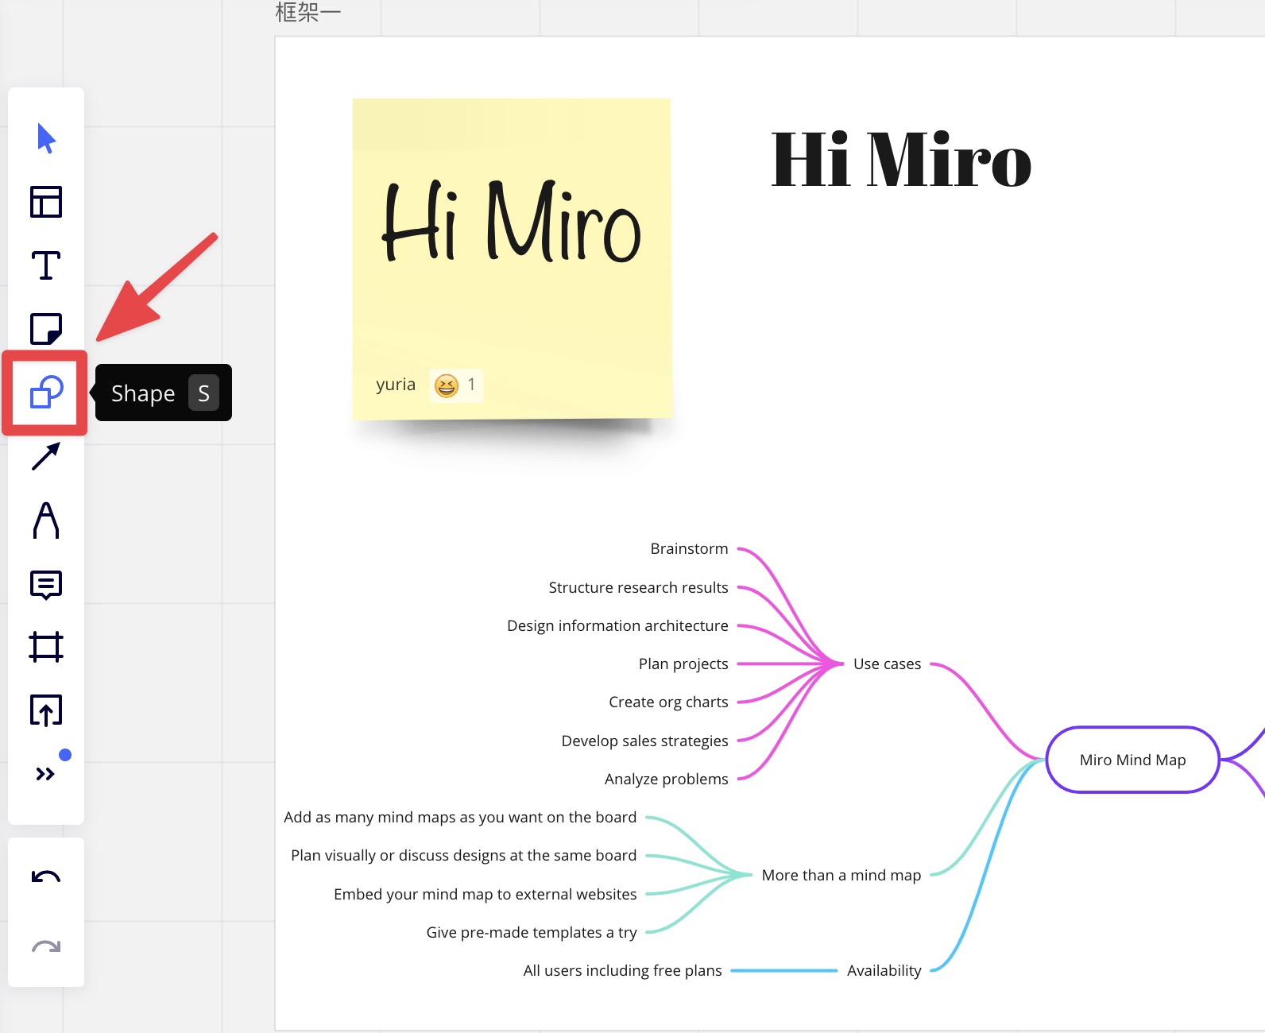Click the laughing emoji reaction on sticky note
The width and height of the screenshot is (1265, 1033).
pos(455,385)
